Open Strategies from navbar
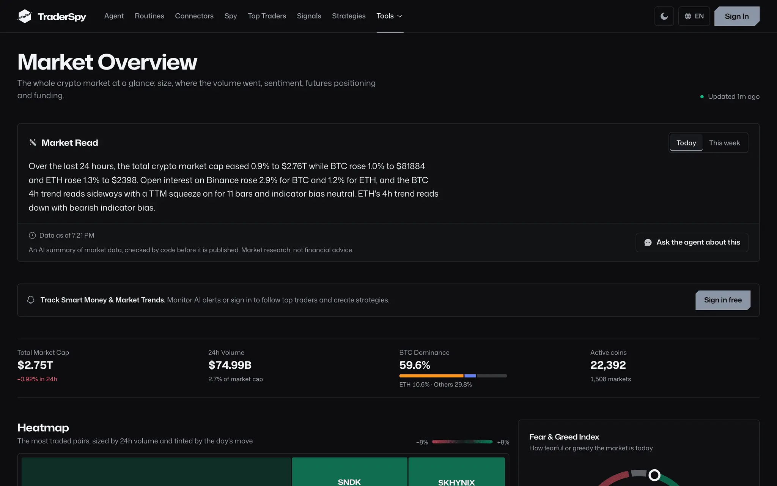 point(349,16)
